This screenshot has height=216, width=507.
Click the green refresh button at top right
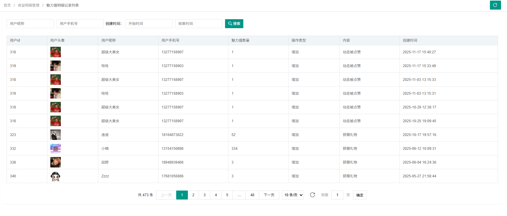(495, 5)
